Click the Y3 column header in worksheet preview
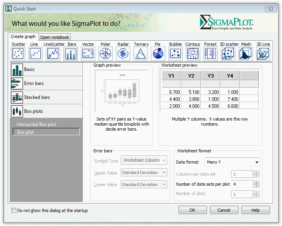The width and height of the screenshot is (282, 226). coord(210,76)
